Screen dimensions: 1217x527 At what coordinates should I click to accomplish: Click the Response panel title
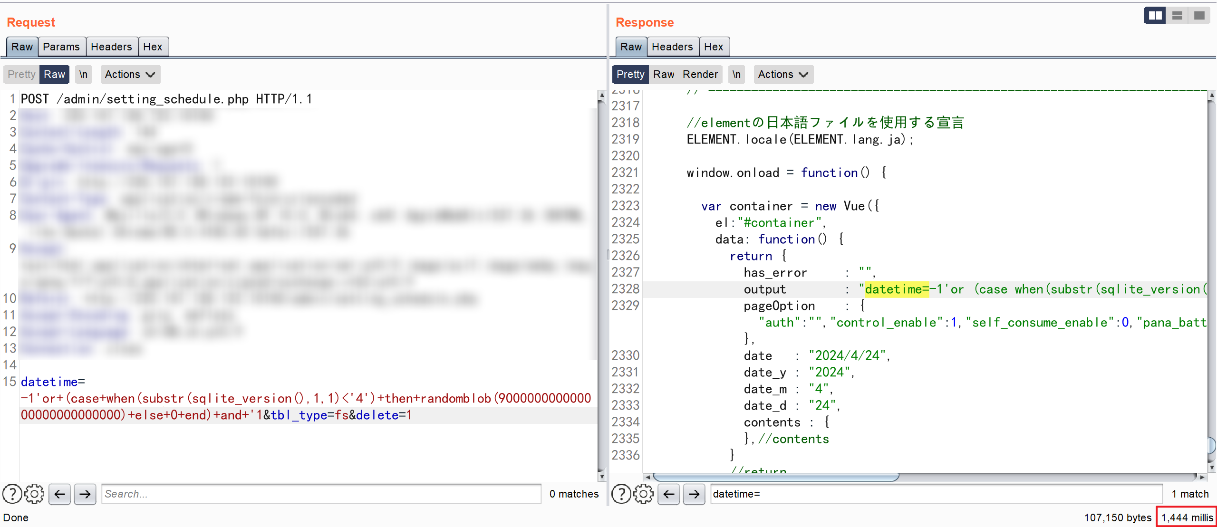pos(644,22)
